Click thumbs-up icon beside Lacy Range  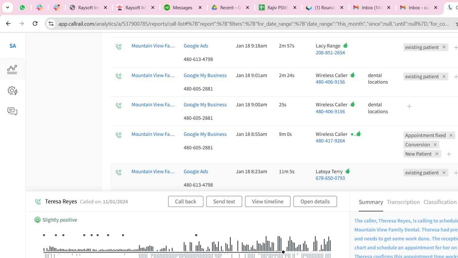click(x=345, y=45)
